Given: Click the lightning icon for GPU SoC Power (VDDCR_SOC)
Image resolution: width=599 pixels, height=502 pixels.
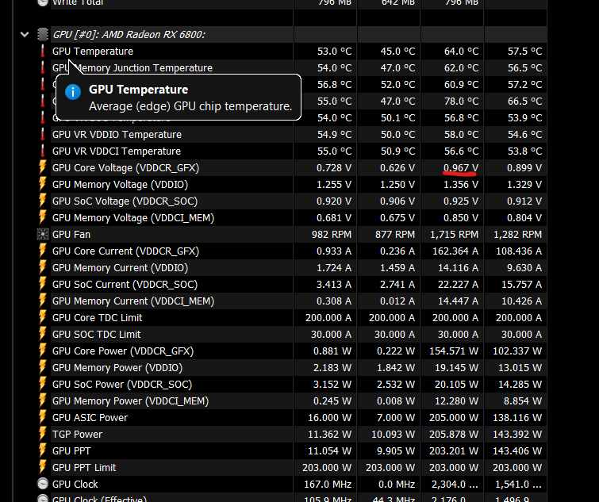Looking at the screenshot, I should click(x=42, y=385).
